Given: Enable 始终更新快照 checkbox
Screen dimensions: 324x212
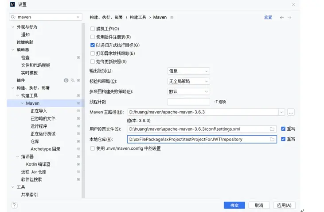Looking at the screenshot, I should (93, 61).
